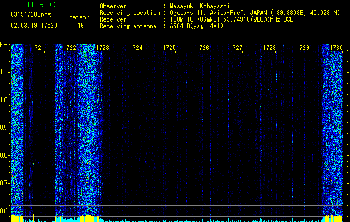Click the 0.9 frequency axis label
Viewport: 350px width, 222px height.
(x=5, y=128)
